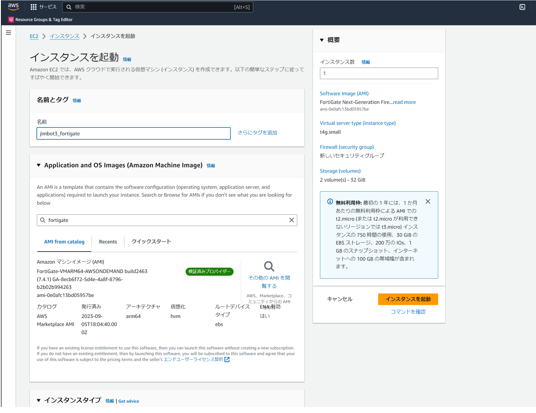Collapse the Application and OS Images section

[x=39, y=165]
